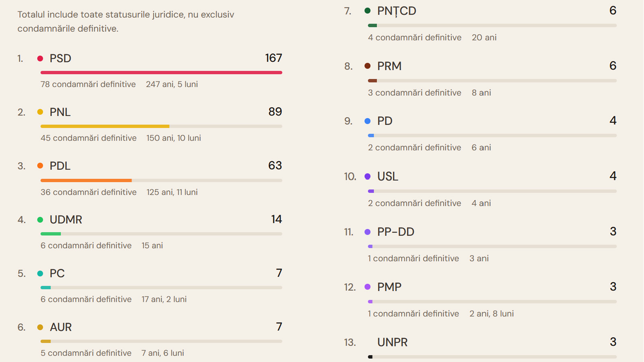Click the teal dot beside PC
Image resolution: width=644 pixels, height=362 pixels.
[40, 274]
